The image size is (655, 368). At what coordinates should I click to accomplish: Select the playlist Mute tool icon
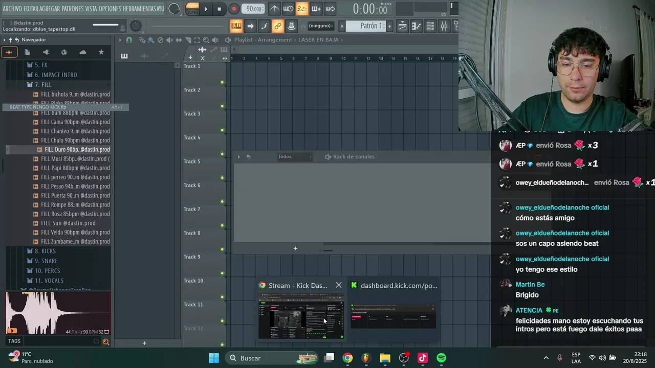point(170,40)
